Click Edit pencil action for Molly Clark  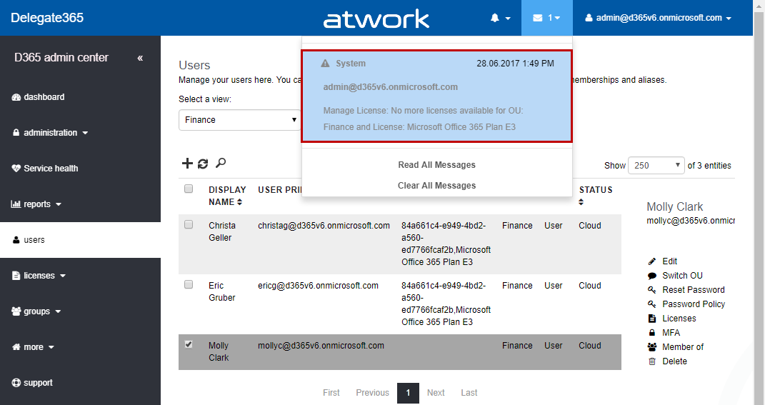[669, 261]
